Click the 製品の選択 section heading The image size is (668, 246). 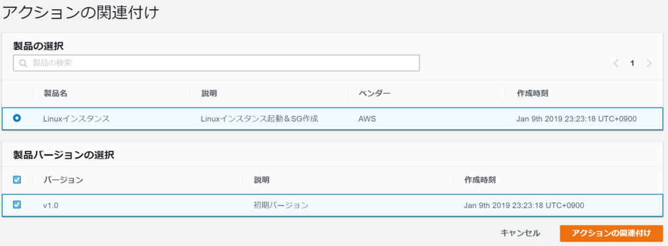coord(38,46)
